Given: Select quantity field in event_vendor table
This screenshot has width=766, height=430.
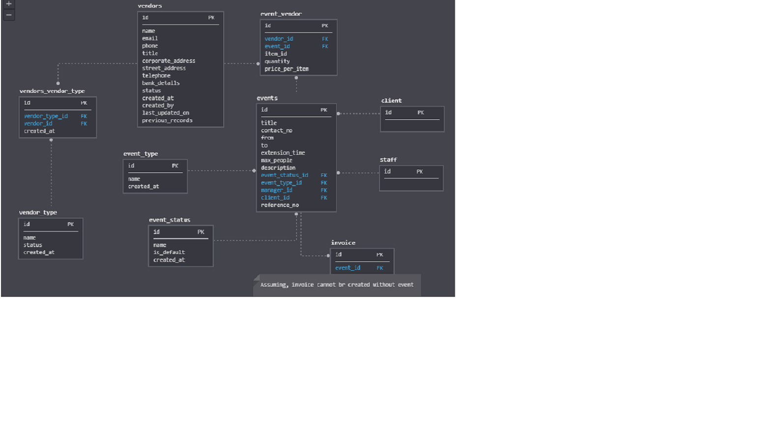Looking at the screenshot, I should click(x=277, y=61).
